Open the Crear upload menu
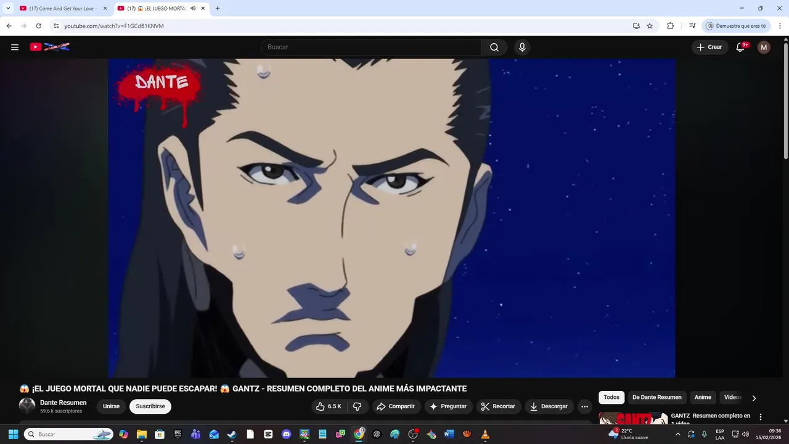The width and height of the screenshot is (789, 444). coord(709,47)
